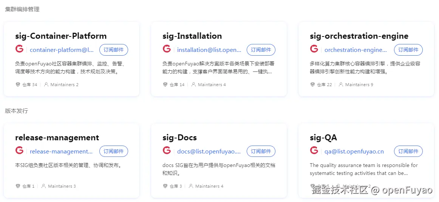Click release-management description starting 本SIG组负责

pyautogui.click(x=68, y=165)
